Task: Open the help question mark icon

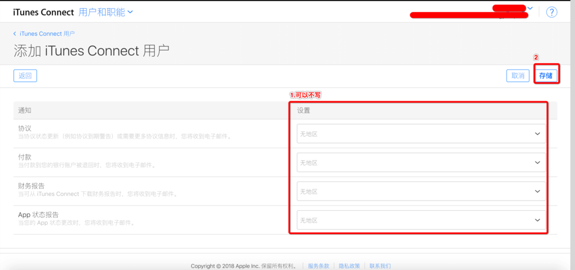Action: click(x=551, y=12)
